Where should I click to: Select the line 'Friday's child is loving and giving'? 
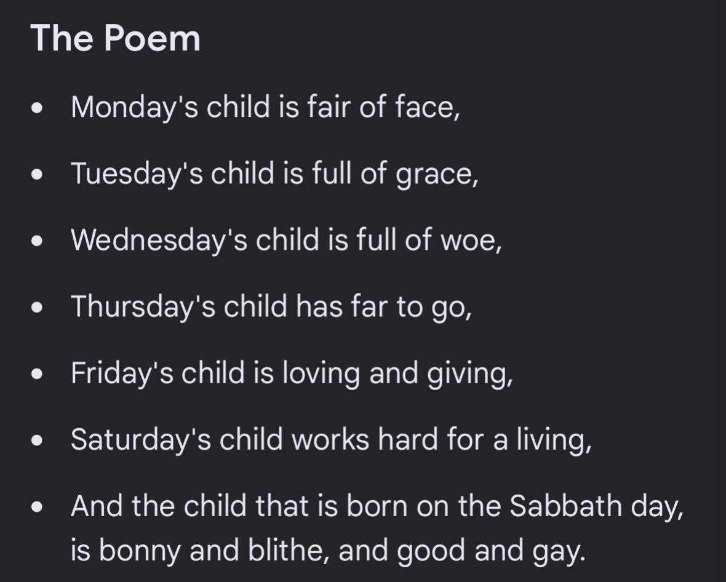[x=292, y=373]
